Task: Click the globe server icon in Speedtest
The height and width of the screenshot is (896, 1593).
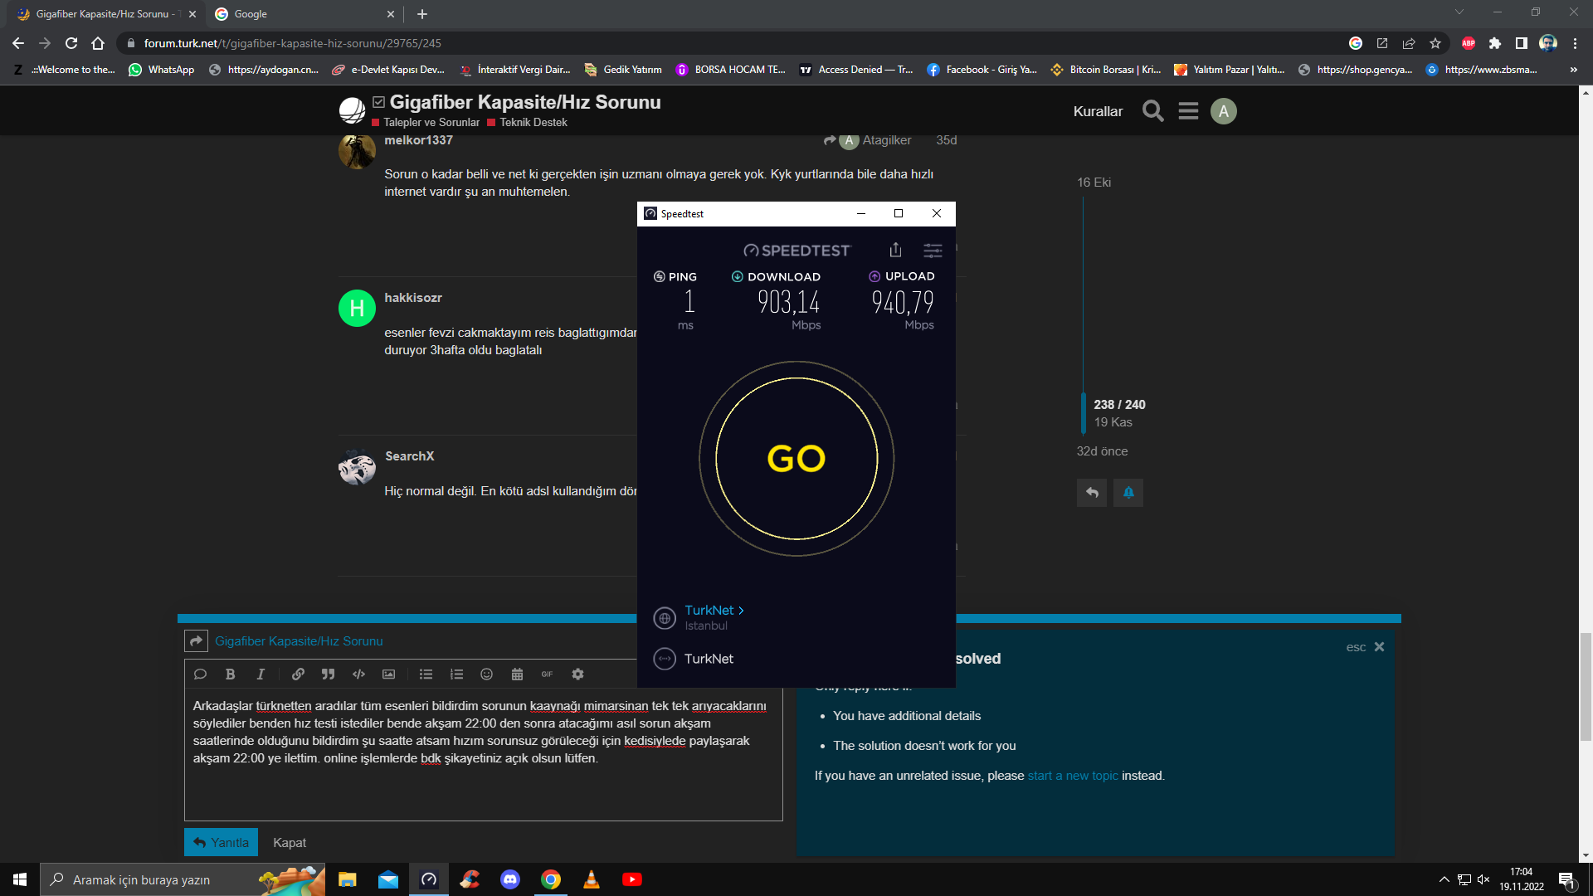Action: [x=665, y=618]
